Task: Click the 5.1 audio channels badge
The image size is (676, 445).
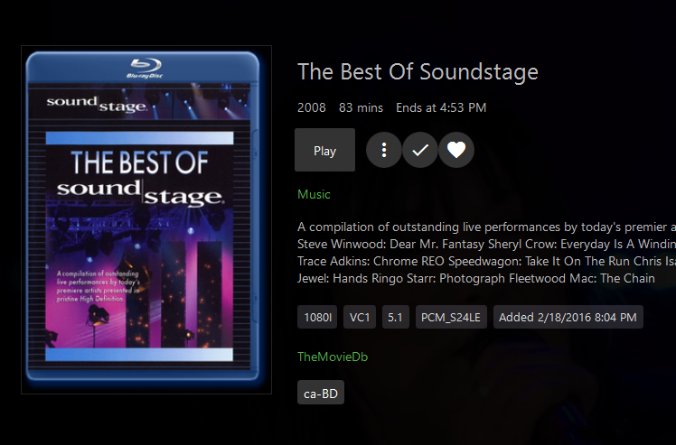Action: coord(395,317)
